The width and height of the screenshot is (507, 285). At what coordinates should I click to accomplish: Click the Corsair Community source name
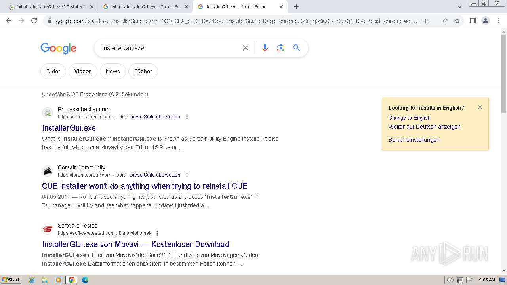(82, 167)
